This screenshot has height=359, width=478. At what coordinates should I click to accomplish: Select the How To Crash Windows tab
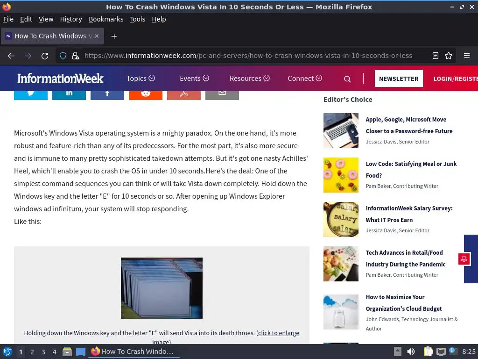pos(52,36)
